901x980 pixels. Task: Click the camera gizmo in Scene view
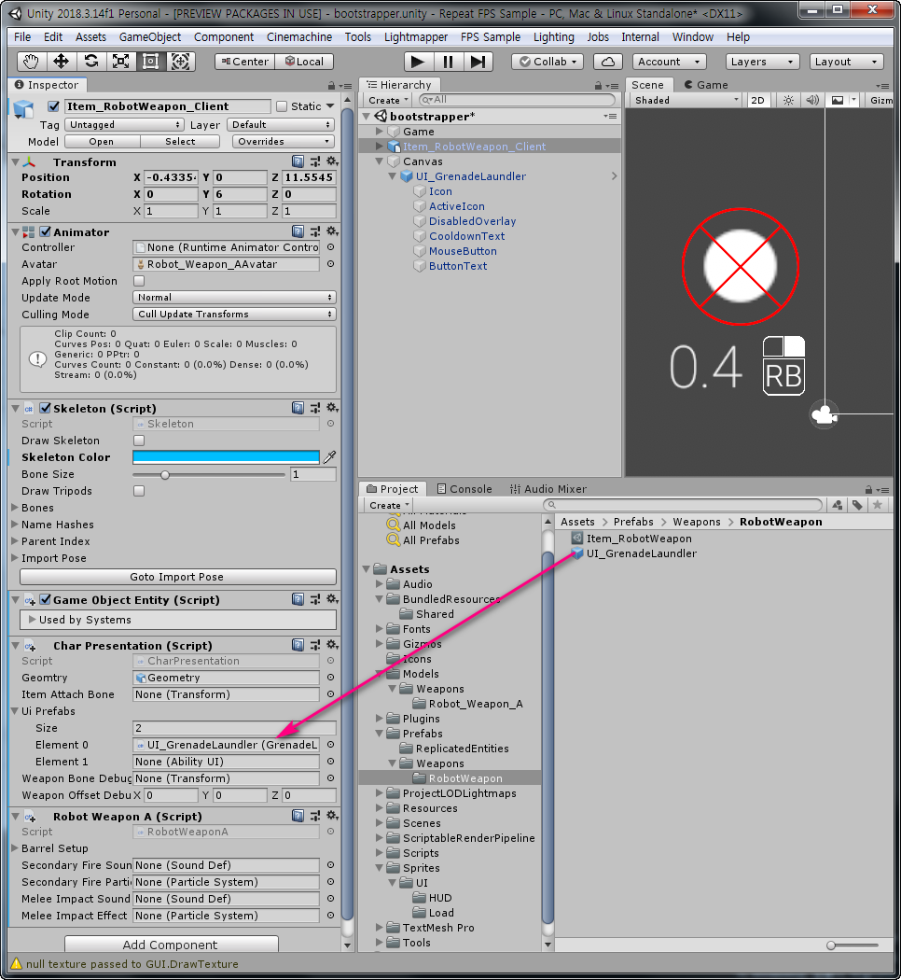[x=825, y=413]
